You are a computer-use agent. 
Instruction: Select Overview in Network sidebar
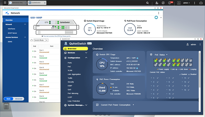tap(15, 20)
